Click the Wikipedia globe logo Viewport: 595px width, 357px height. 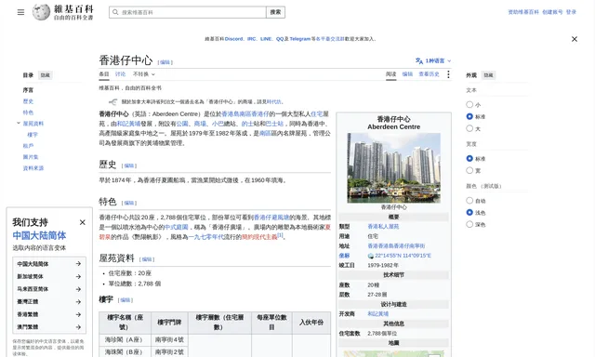coord(41,12)
